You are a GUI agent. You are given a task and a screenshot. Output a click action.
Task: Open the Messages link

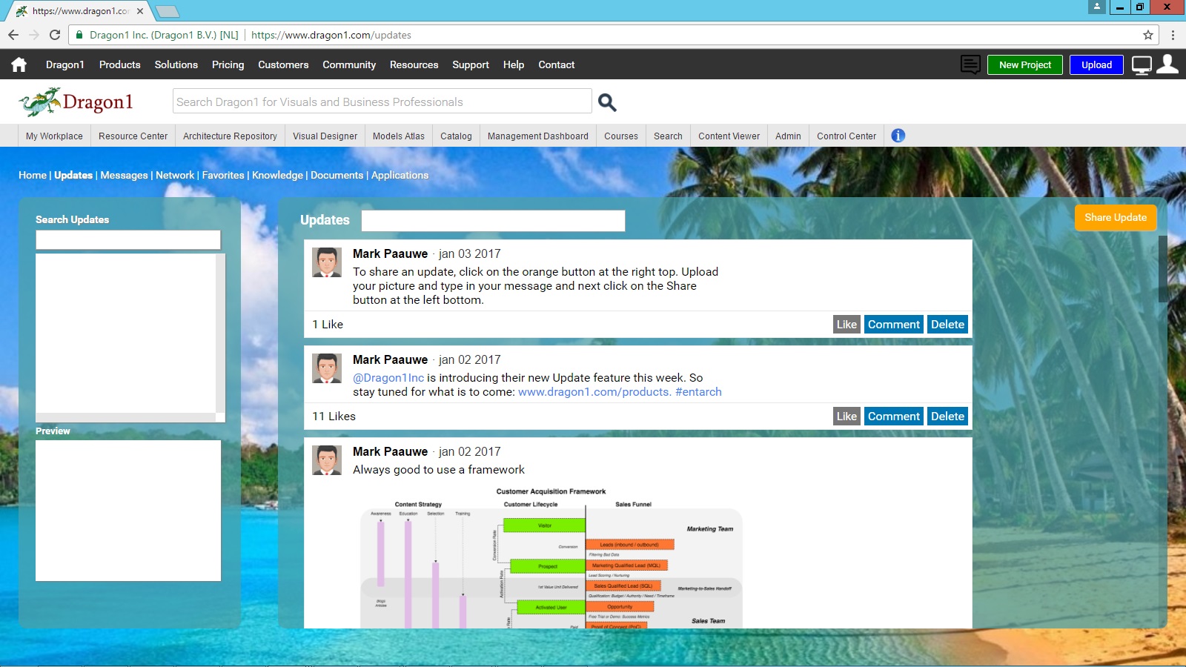click(124, 175)
